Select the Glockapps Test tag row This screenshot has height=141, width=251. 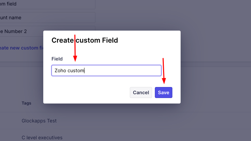coord(39,121)
